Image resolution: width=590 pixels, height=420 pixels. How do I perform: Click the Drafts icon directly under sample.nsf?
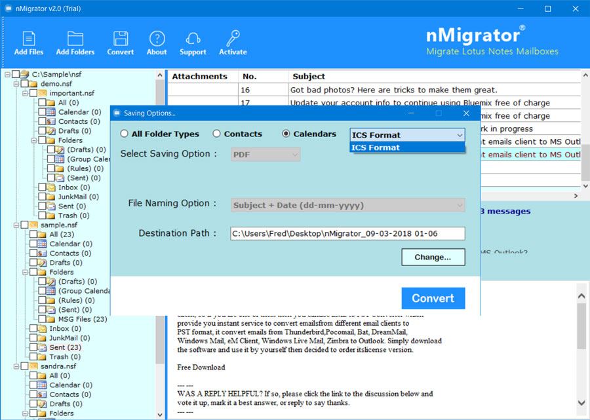42,263
